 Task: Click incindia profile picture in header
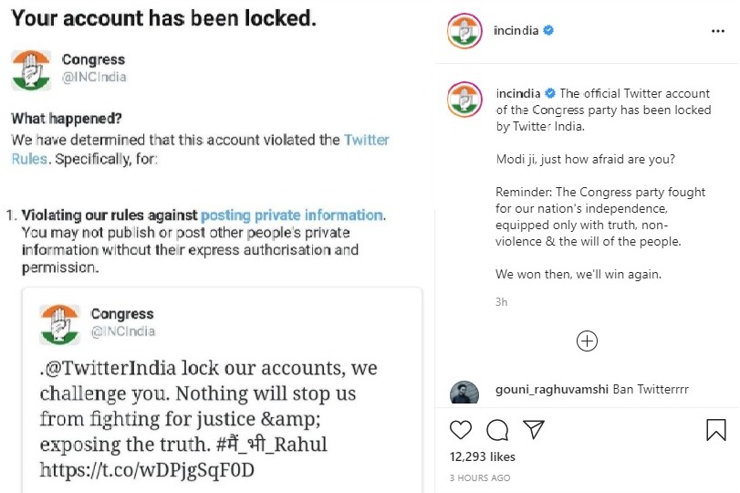pyautogui.click(x=464, y=31)
